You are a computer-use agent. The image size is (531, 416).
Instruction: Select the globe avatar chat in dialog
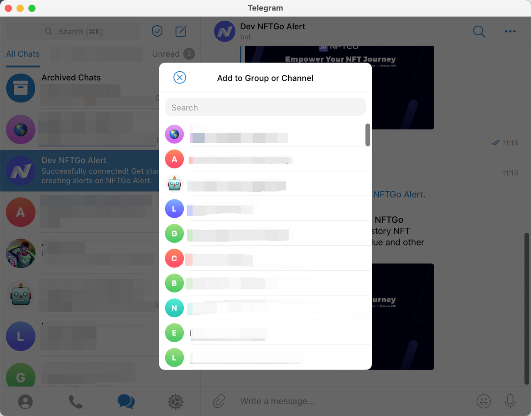point(265,134)
